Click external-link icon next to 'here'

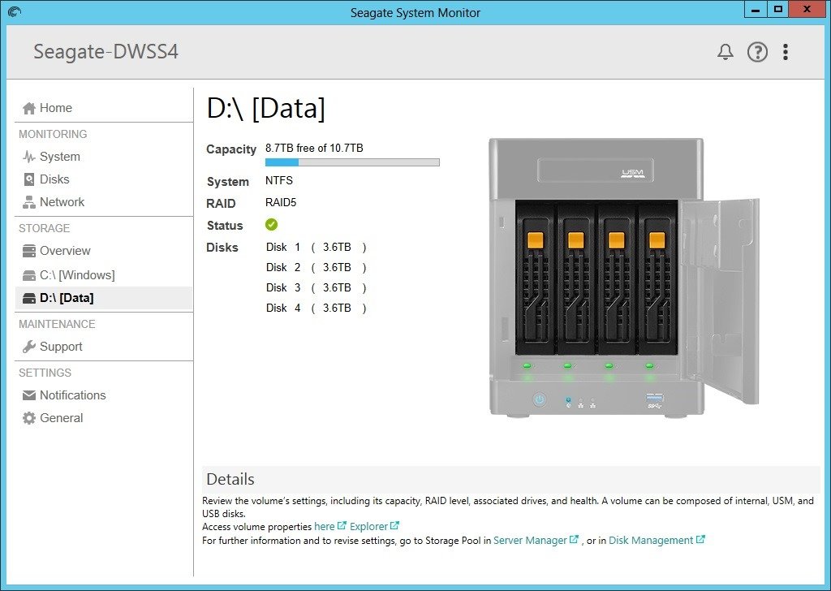(342, 526)
